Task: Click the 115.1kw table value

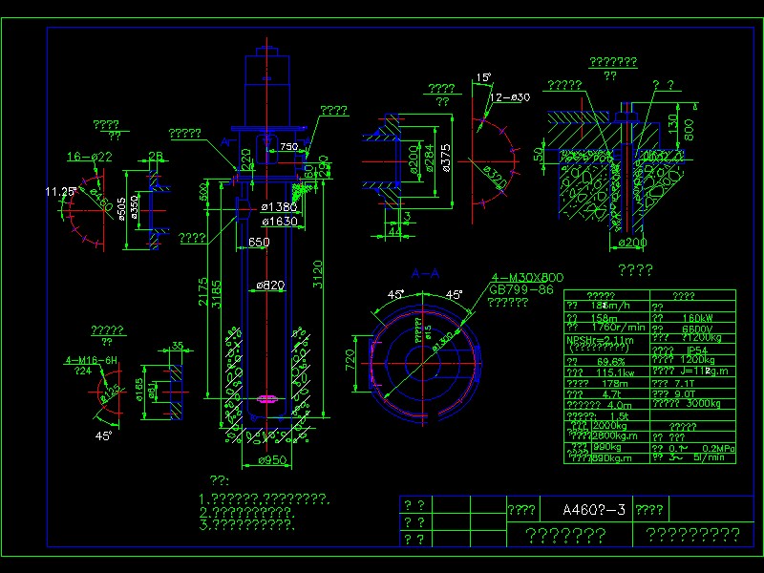Action: pos(615,372)
